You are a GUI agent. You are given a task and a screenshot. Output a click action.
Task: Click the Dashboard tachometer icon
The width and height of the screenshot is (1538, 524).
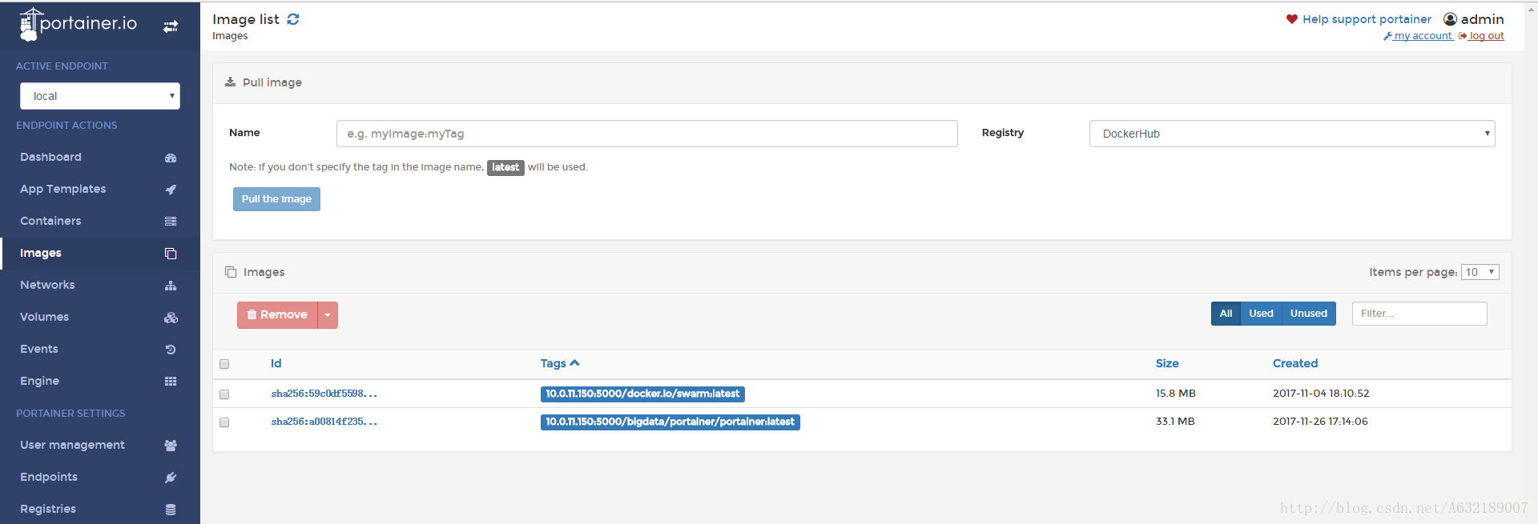coord(171,158)
